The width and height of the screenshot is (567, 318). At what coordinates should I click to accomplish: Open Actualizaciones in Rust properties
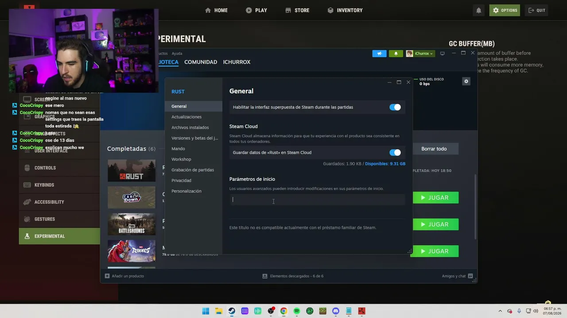click(194, 117)
